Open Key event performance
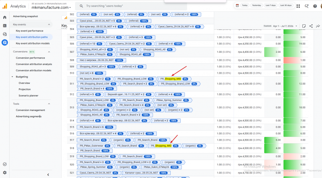Image resolution: width=322 pixels, height=178 pixels. 30,31
